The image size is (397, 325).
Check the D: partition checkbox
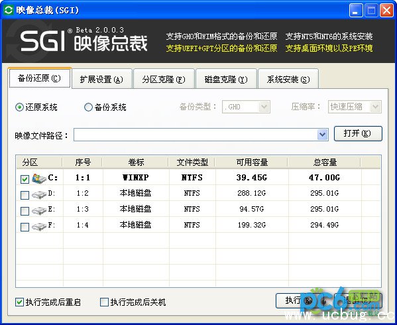coord(25,195)
